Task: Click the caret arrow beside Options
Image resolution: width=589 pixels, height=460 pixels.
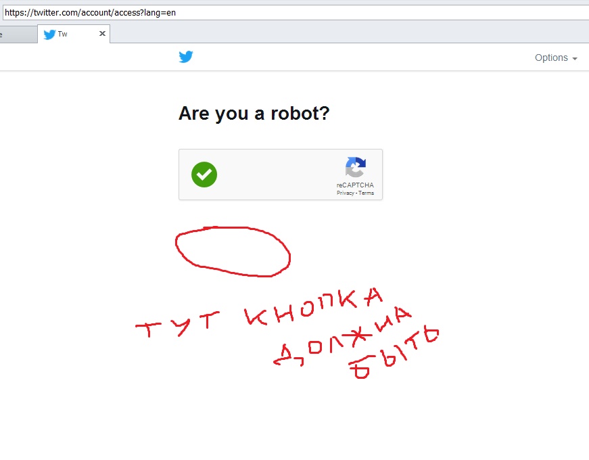Action: [x=575, y=59]
